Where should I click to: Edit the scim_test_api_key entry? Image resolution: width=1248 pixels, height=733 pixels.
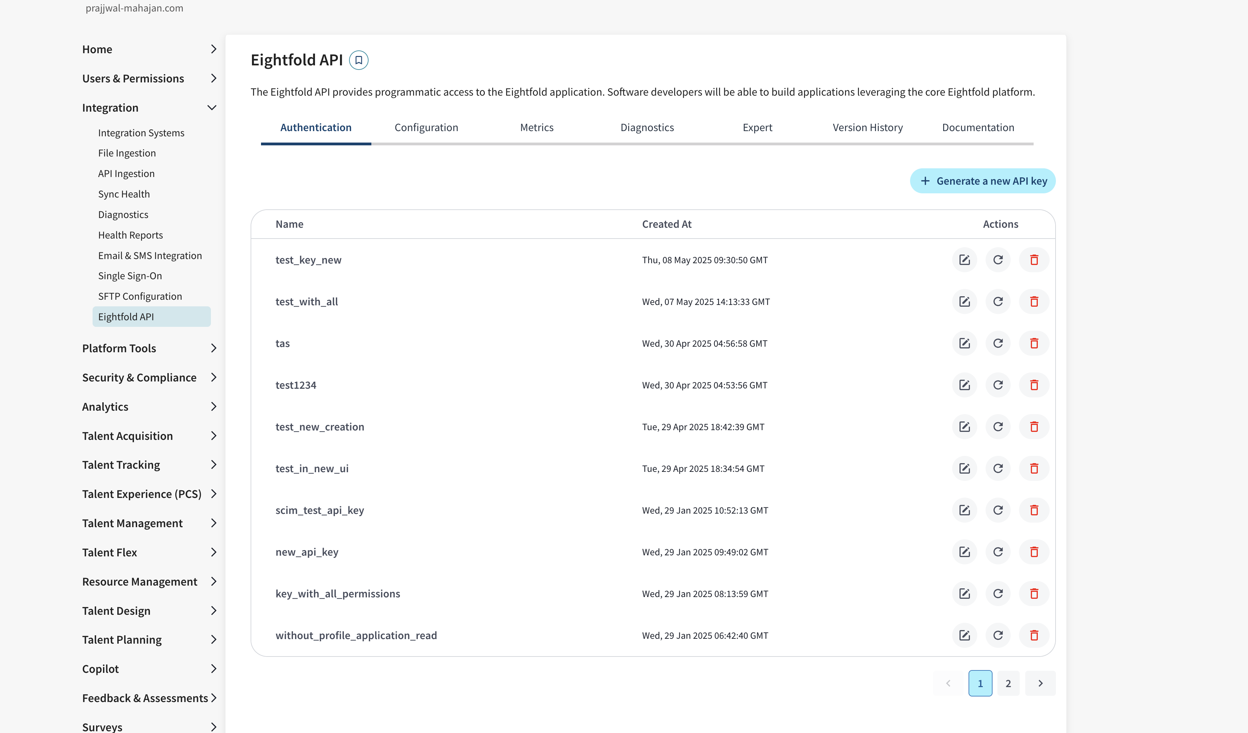tap(964, 510)
